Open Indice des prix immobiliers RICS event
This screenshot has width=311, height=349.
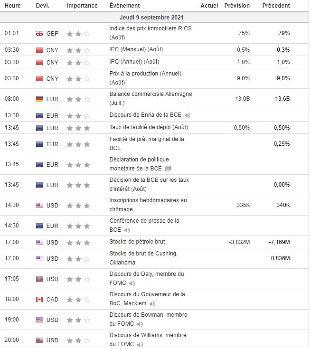tap(150, 33)
